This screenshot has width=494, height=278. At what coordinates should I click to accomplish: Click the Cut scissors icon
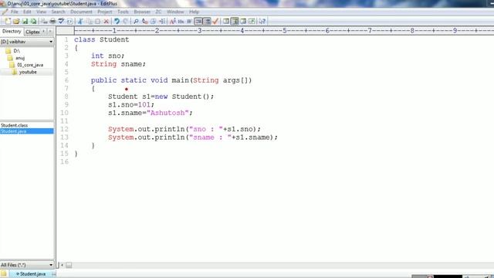pyautogui.click(x=80, y=21)
